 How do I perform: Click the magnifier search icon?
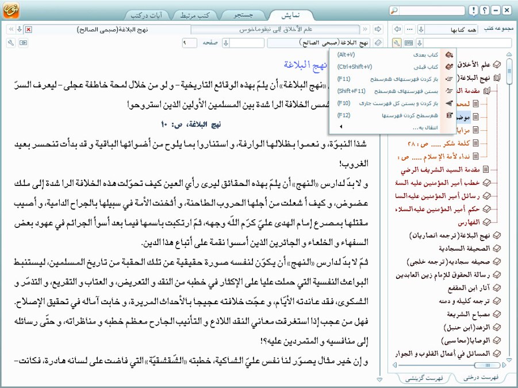(x=394, y=11)
